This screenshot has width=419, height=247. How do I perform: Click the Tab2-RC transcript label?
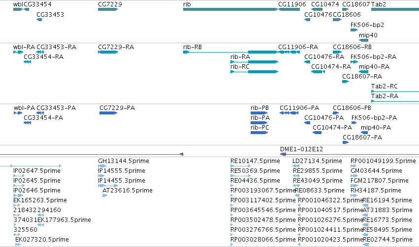coord(384,86)
